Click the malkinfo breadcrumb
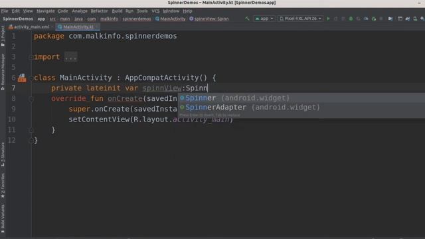Screen dimensions: 425x239 click(109, 19)
